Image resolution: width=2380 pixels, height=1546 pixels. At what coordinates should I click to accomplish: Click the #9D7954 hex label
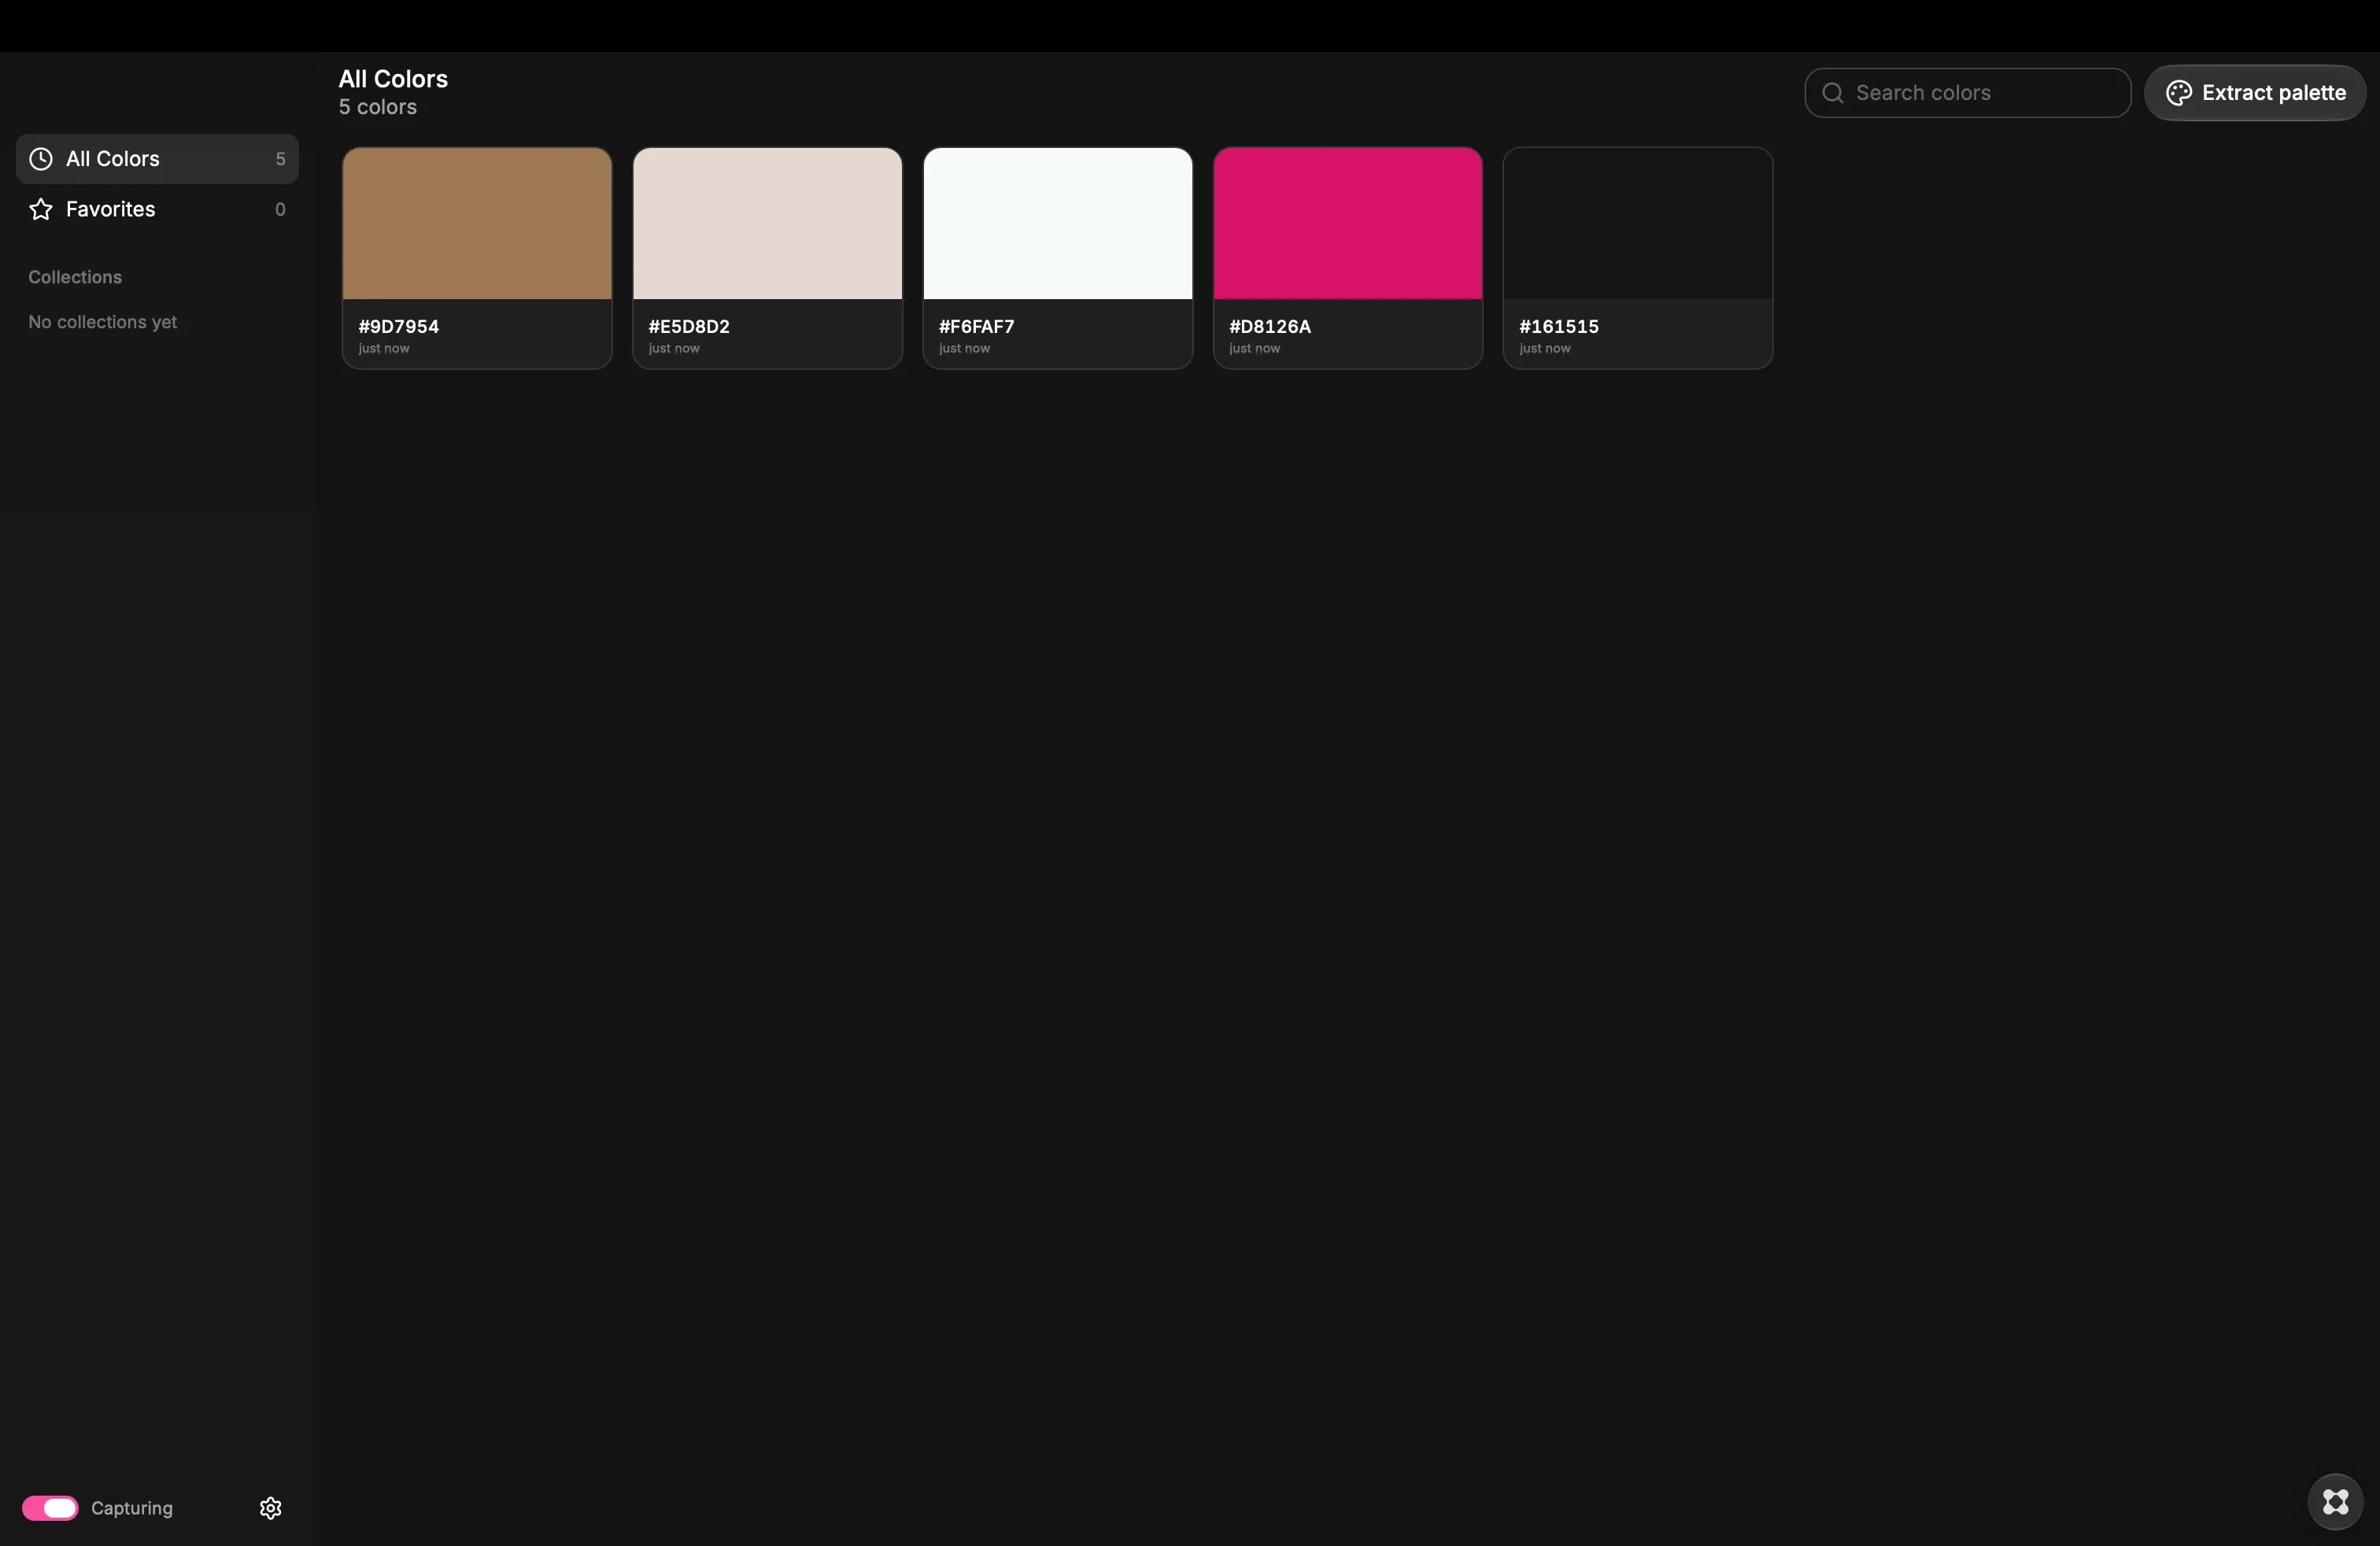pyautogui.click(x=399, y=326)
